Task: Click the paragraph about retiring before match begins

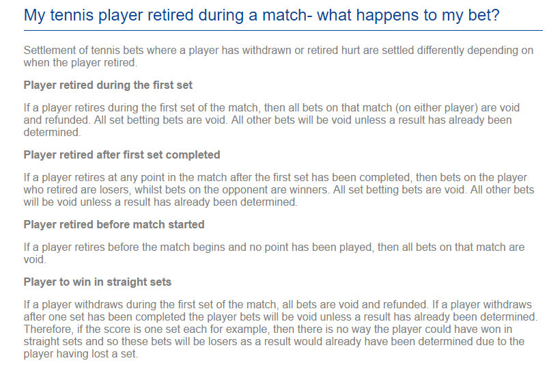Action: pos(274,254)
